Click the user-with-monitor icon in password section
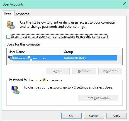Image resolution: width=129 pixels, height=121 pixels. pos(15,90)
